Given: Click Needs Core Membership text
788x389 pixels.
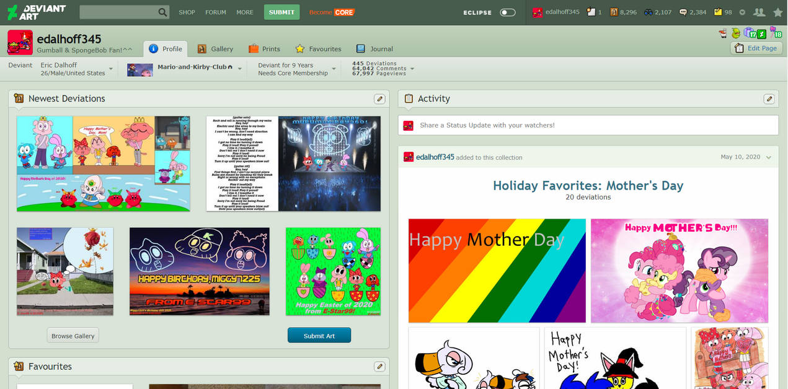Looking at the screenshot, I should tap(293, 73).
